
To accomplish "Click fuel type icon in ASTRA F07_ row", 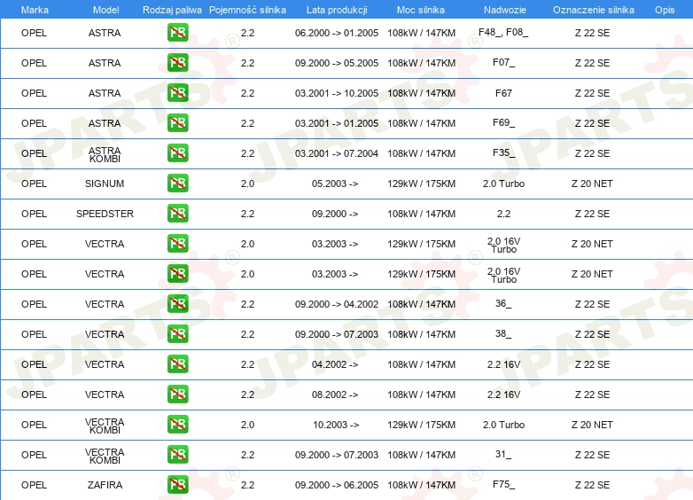I will [177, 63].
